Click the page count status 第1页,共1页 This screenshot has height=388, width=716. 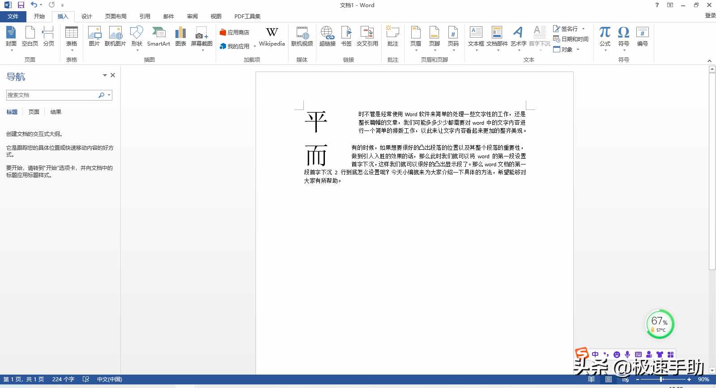(24, 380)
